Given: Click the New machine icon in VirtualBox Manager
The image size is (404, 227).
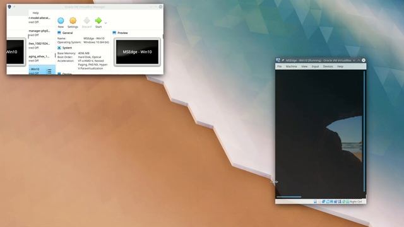Looking at the screenshot, I should [x=61, y=21].
